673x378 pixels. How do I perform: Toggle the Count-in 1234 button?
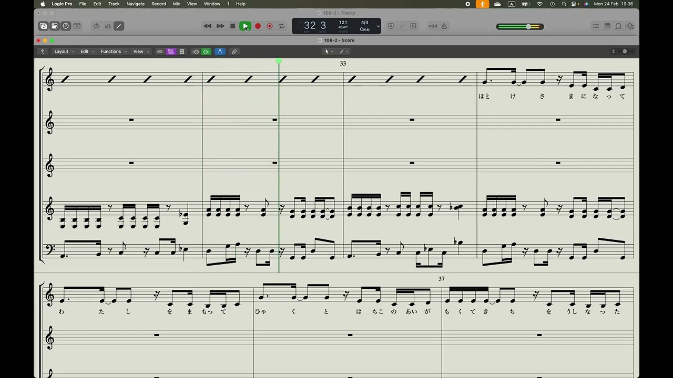[x=433, y=26]
